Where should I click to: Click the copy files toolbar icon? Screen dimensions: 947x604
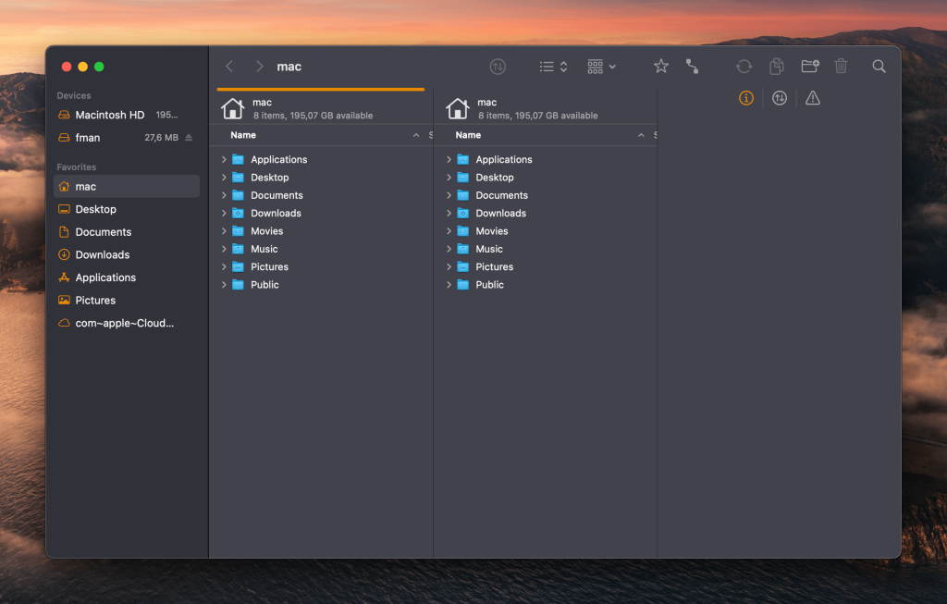pos(777,67)
